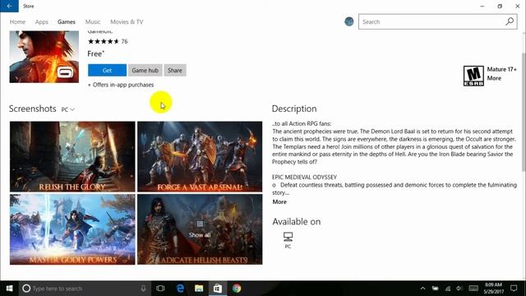Switch to the Home tab
Image resolution: width=526 pixels, height=296 pixels.
(17, 22)
